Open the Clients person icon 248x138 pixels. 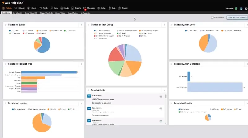(x=29, y=8)
